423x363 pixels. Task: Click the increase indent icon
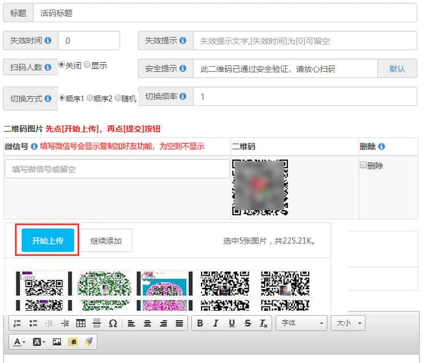pyautogui.click(x=65, y=323)
